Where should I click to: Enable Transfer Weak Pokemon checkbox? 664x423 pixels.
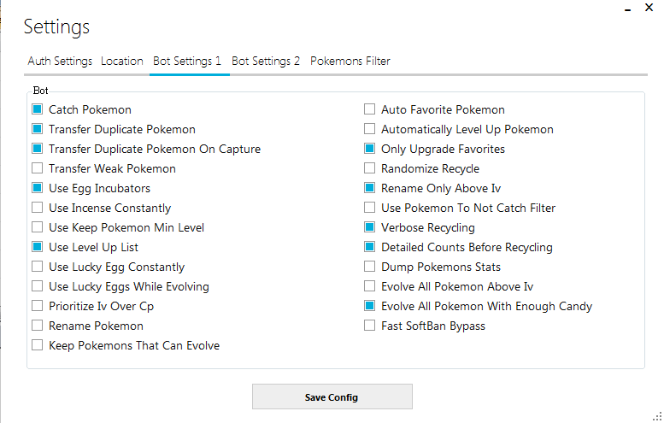click(x=38, y=168)
